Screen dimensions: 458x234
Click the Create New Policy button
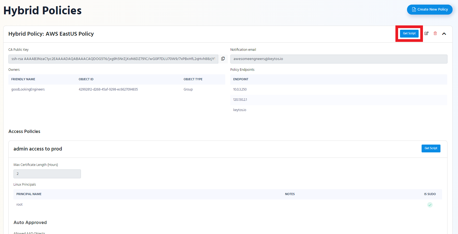tap(429, 9)
